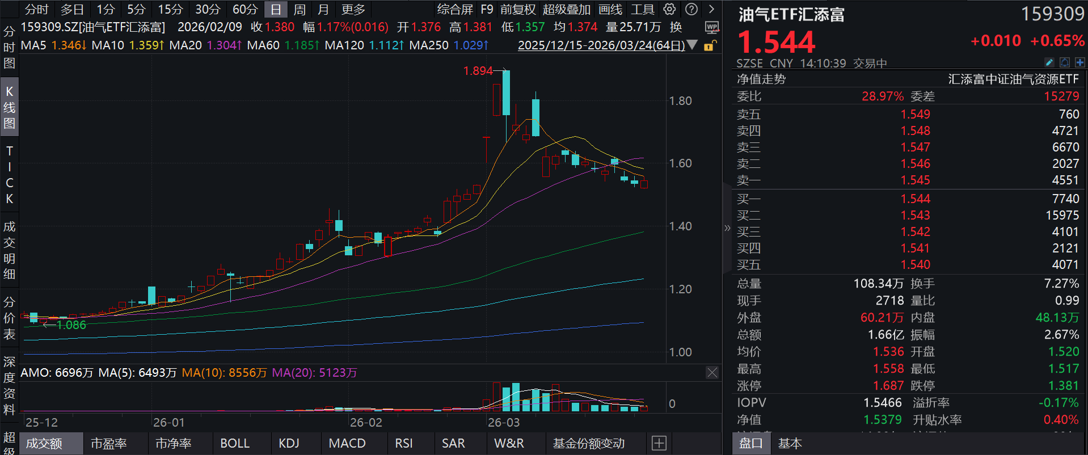
Task: Toggle 前复权 price adjustment mode
Action: (517, 10)
